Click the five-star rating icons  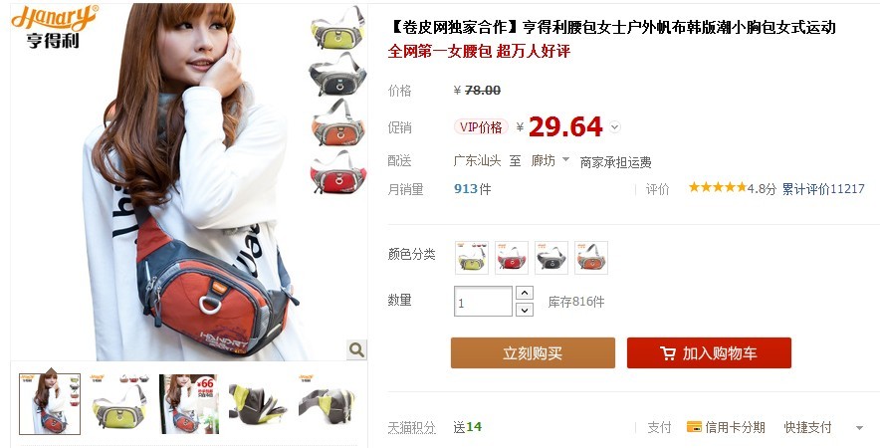point(718,187)
